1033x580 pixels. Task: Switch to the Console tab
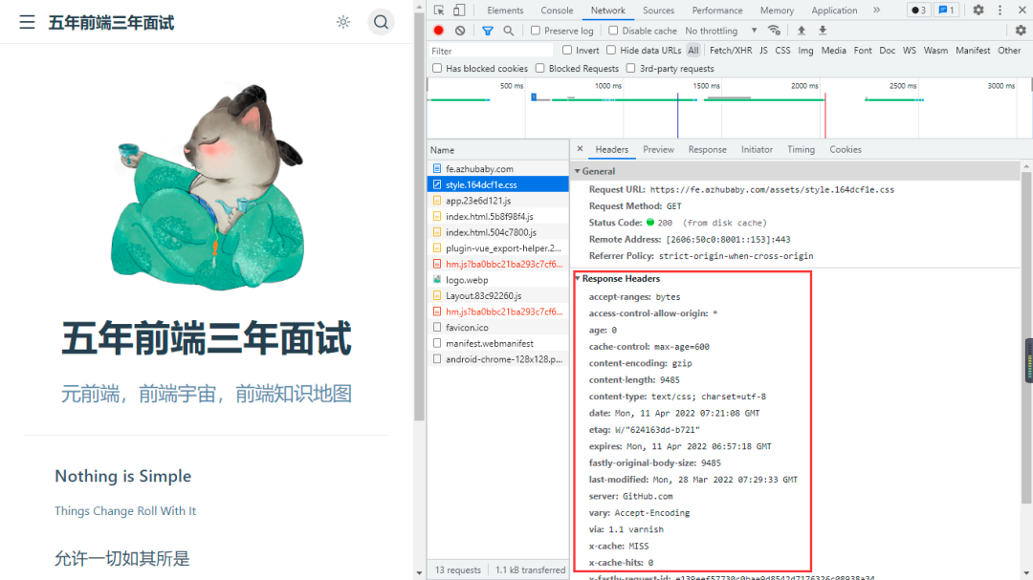(557, 10)
